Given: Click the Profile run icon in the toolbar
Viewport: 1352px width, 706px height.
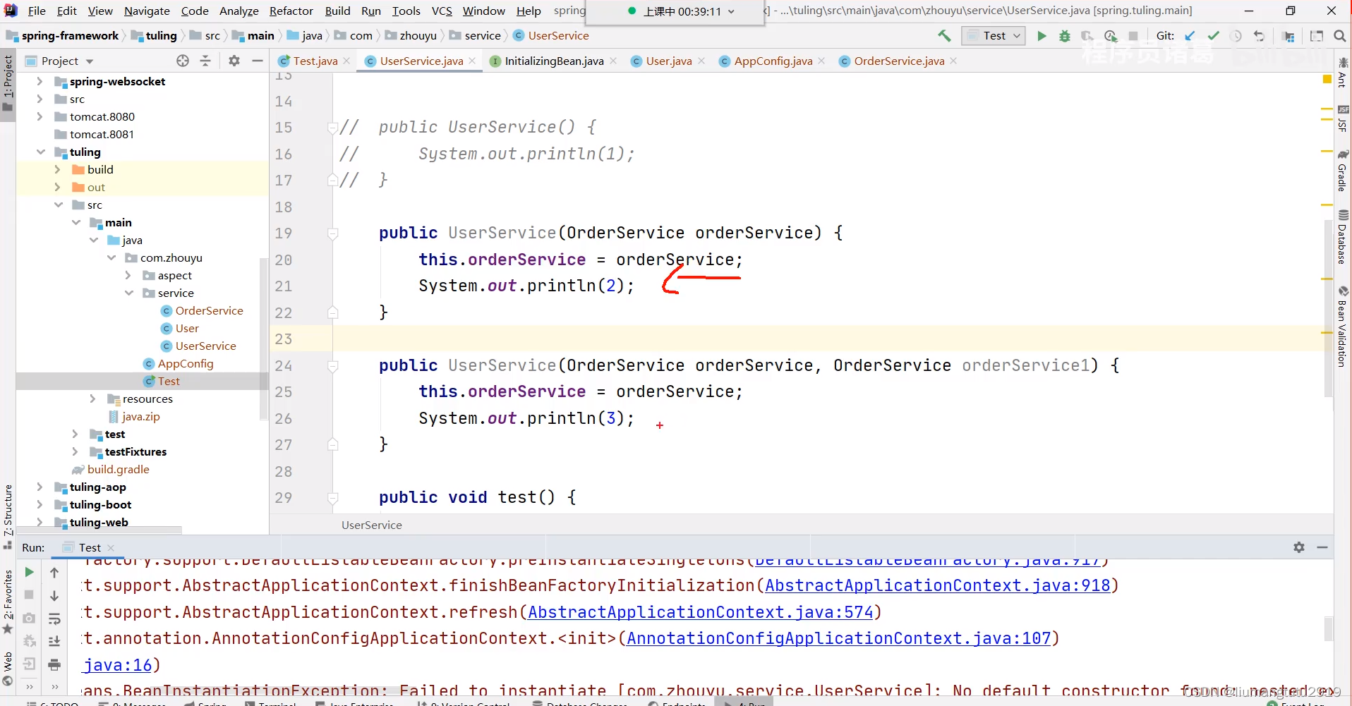Looking at the screenshot, I should click(1111, 36).
